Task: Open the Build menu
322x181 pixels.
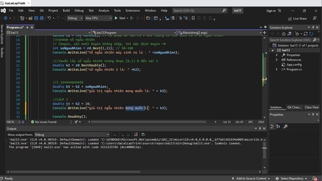Action: (66, 11)
